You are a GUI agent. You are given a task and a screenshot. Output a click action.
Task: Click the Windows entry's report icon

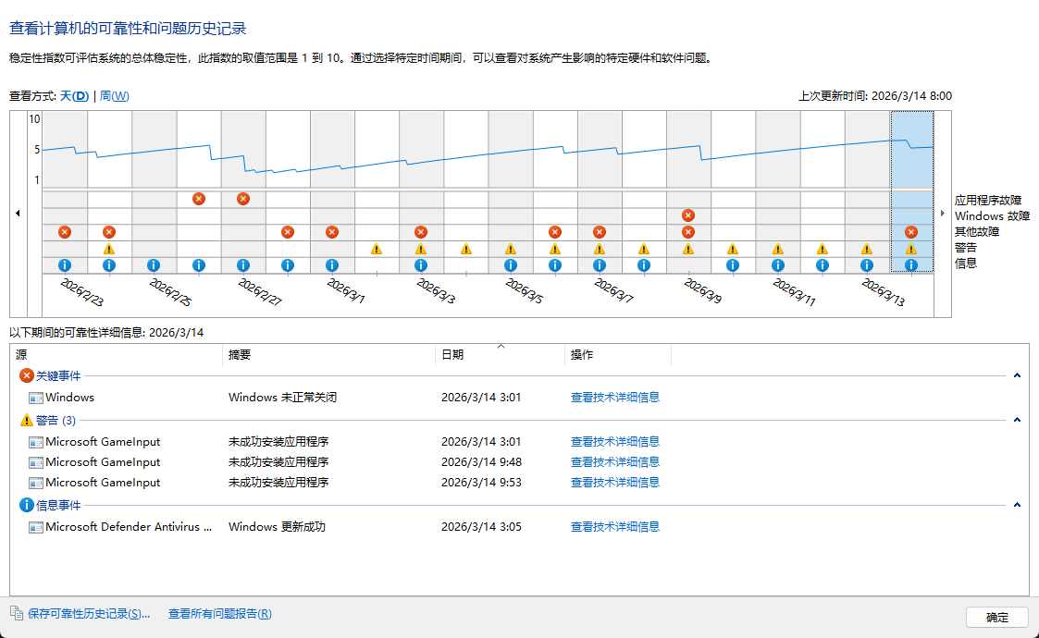coord(36,398)
